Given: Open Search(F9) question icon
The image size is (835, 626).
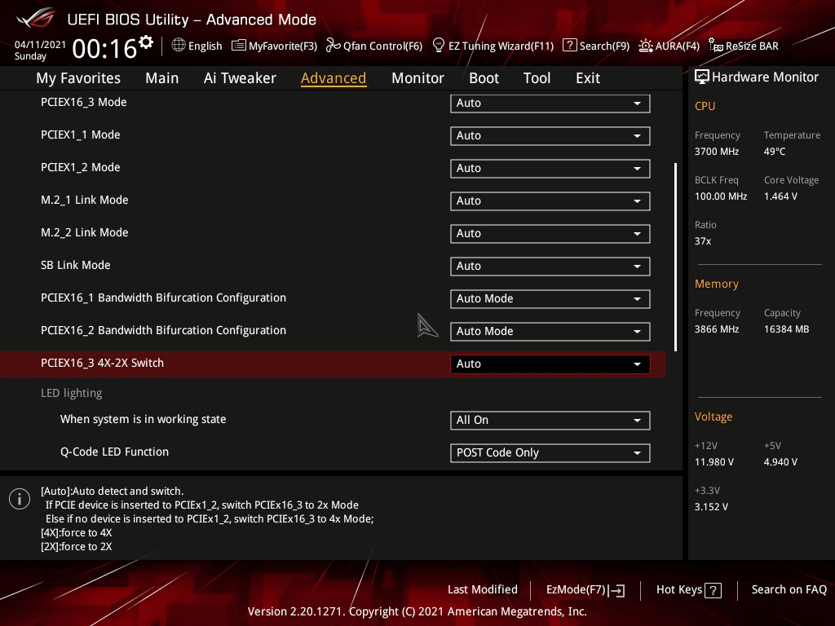Looking at the screenshot, I should (569, 46).
